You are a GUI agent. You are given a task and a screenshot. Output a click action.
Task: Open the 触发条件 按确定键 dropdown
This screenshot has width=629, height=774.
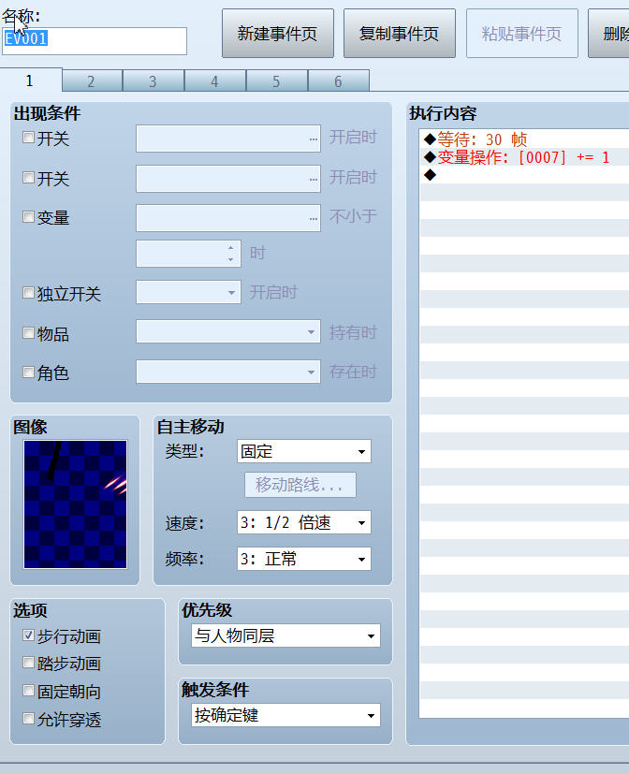(x=285, y=715)
